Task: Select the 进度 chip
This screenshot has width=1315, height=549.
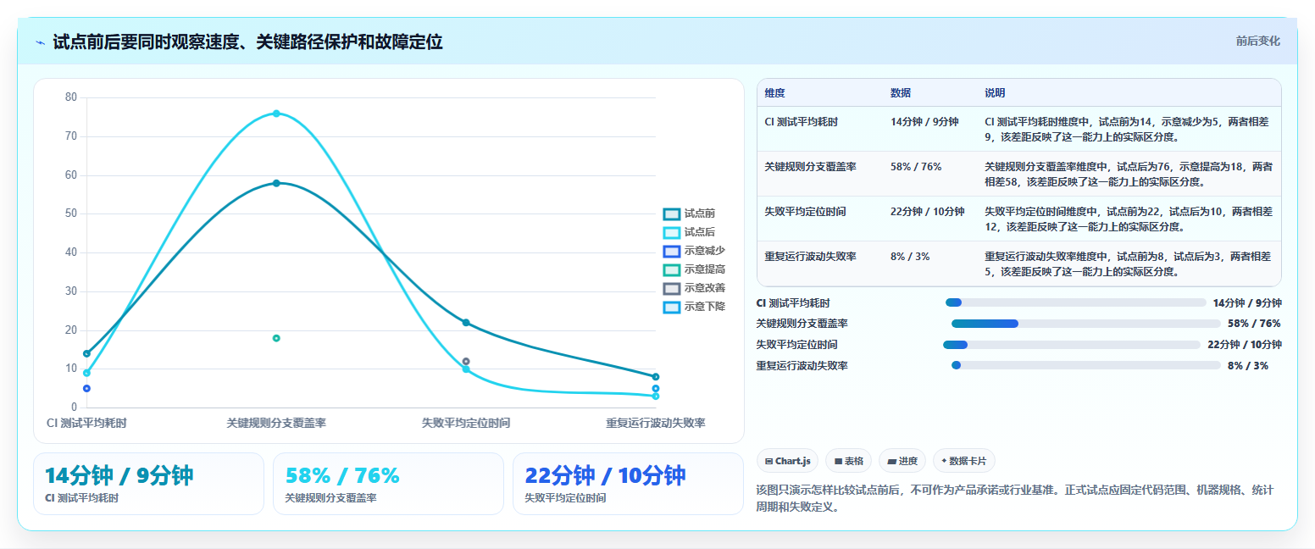Action: point(902,461)
